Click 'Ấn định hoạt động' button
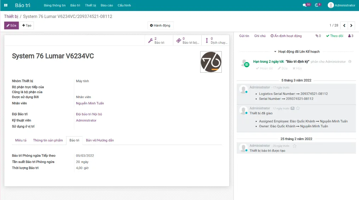The height and width of the screenshot is (200, 359). tap(286, 36)
